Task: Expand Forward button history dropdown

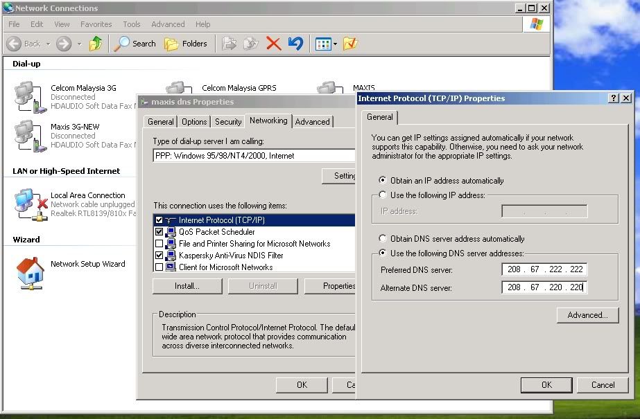Action: [x=79, y=44]
